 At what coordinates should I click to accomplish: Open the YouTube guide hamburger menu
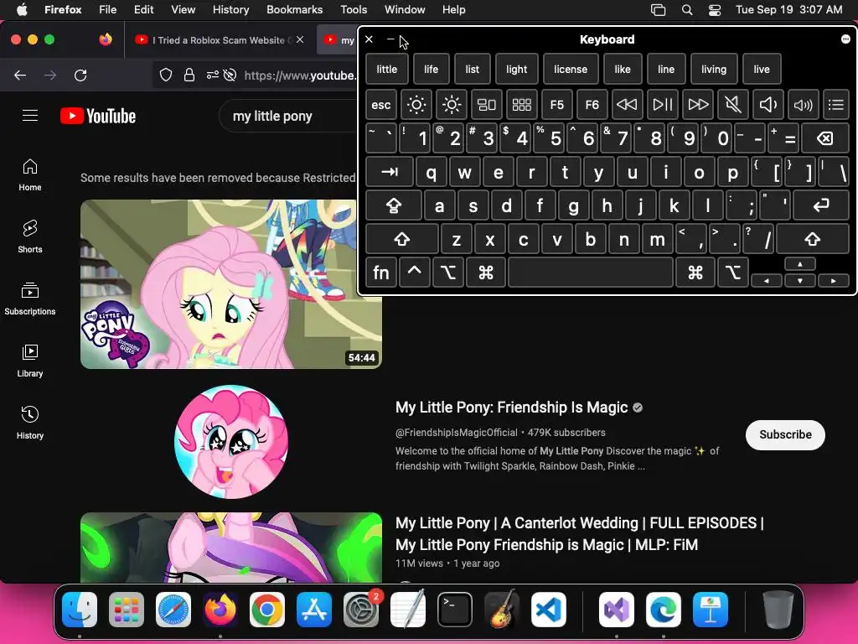pos(30,116)
